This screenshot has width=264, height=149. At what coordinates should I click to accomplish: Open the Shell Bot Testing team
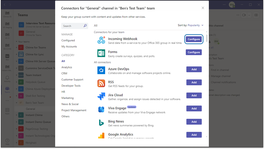tap(35, 96)
